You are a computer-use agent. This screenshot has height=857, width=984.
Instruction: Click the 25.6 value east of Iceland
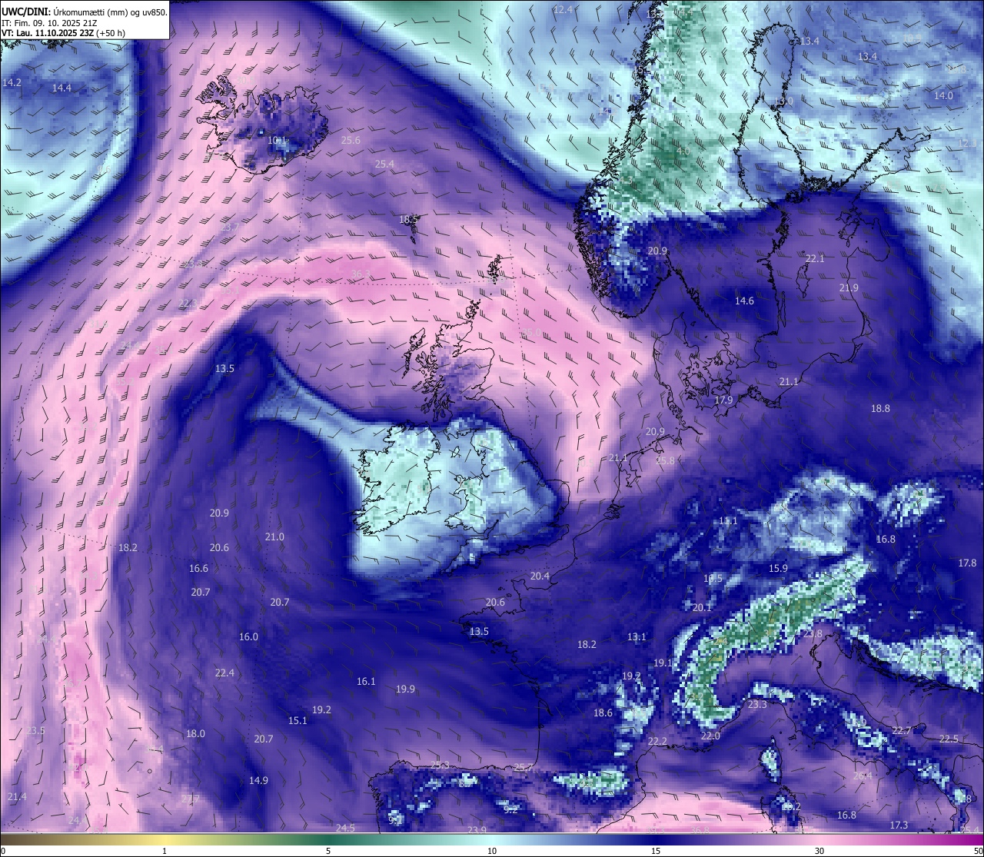pyautogui.click(x=351, y=141)
